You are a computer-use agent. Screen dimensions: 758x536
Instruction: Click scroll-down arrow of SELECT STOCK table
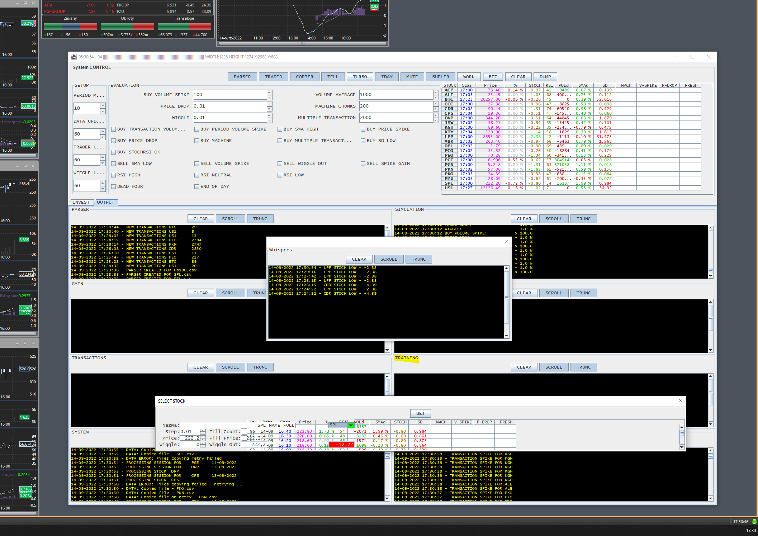coord(682,447)
